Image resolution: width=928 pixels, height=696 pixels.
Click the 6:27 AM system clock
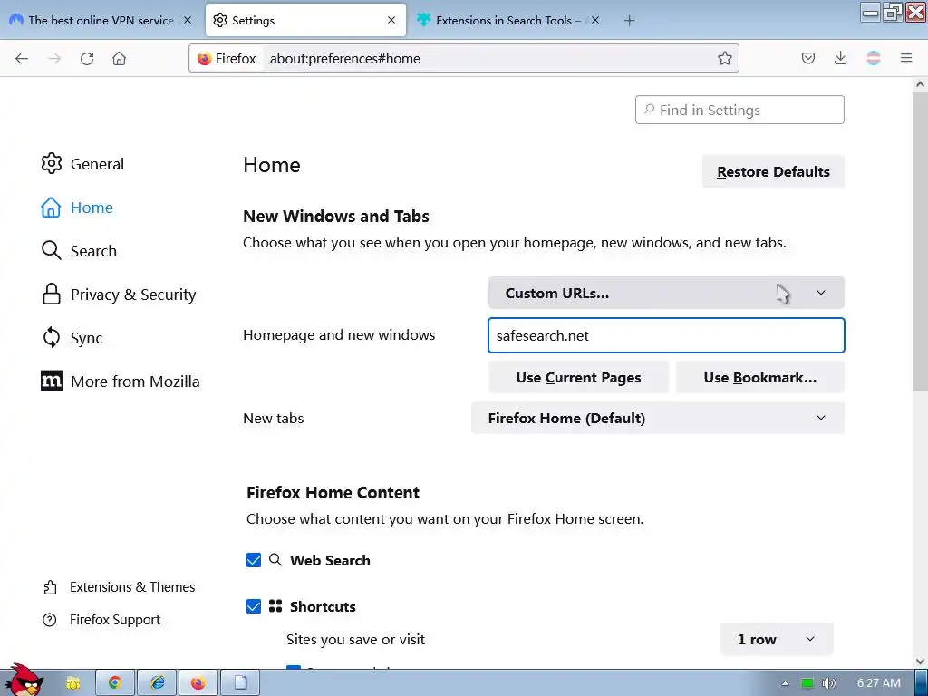(x=879, y=683)
